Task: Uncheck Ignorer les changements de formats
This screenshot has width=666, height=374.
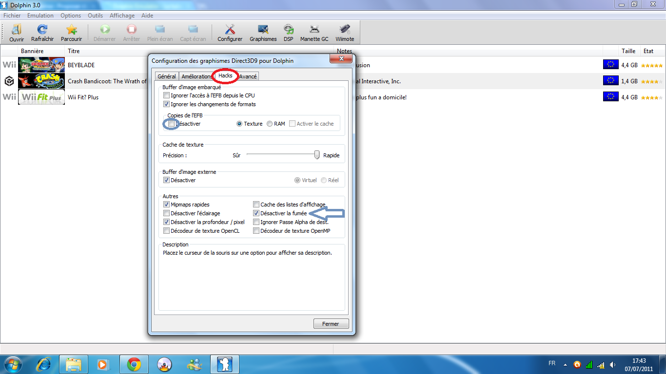Action: (167, 104)
